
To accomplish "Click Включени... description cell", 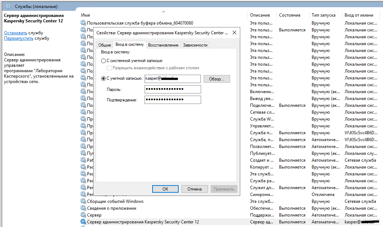I will (262, 92).
